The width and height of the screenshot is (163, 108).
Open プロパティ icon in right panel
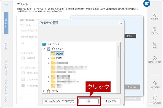pyautogui.click(x=155, y=29)
